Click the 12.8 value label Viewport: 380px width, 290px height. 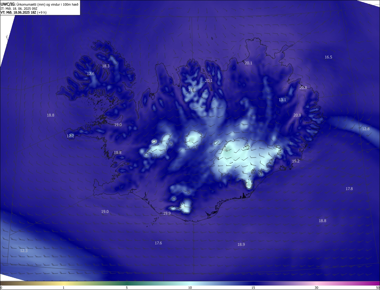click(x=366, y=129)
